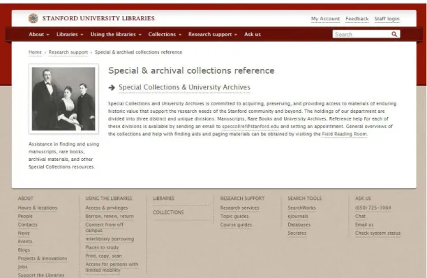Go to Home in the breadcrumb
Screen dimensions: 427x278
[x=35, y=52]
